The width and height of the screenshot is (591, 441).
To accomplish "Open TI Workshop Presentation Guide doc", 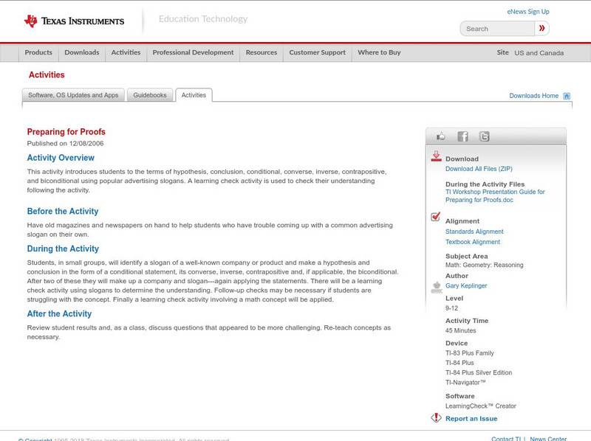I will coord(495,196).
